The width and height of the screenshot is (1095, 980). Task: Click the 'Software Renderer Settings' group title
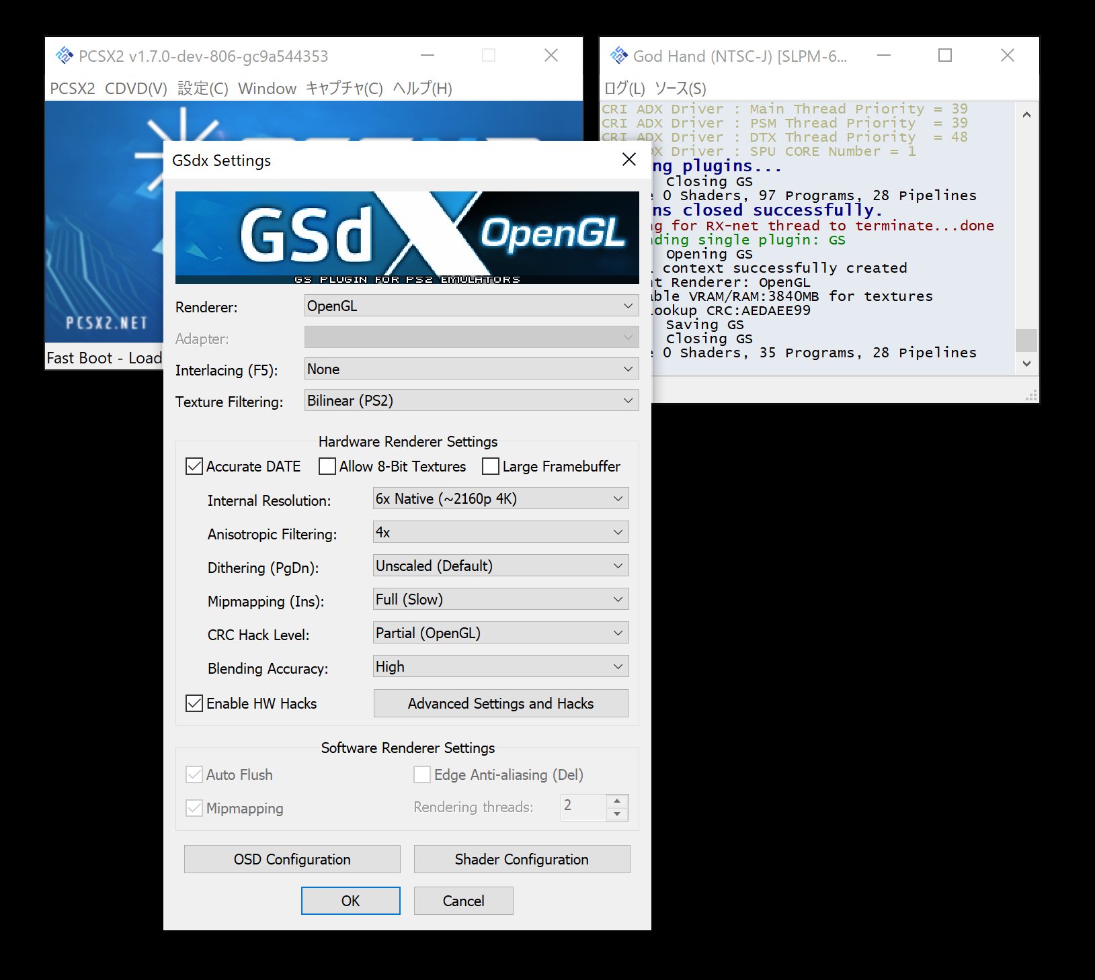click(408, 748)
